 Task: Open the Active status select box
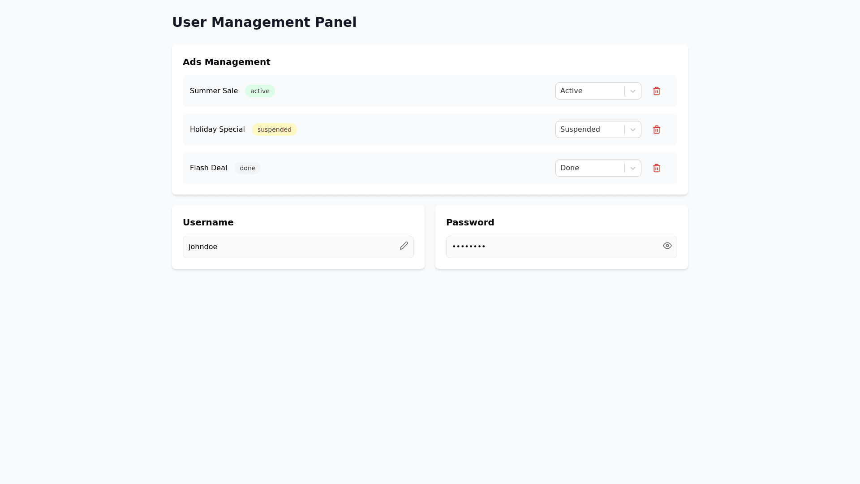click(x=589, y=91)
